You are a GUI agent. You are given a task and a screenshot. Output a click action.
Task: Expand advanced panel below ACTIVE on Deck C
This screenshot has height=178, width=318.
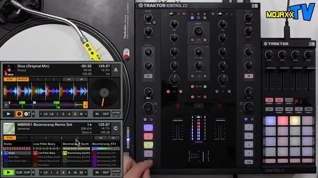pos(116,175)
